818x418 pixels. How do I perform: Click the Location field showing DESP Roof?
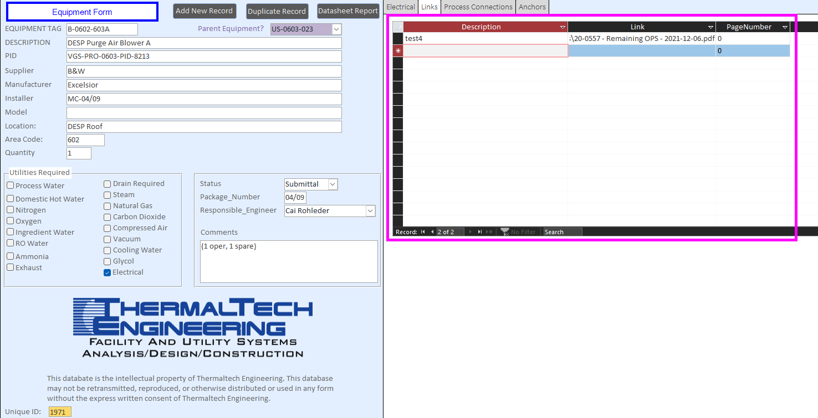[x=204, y=127]
